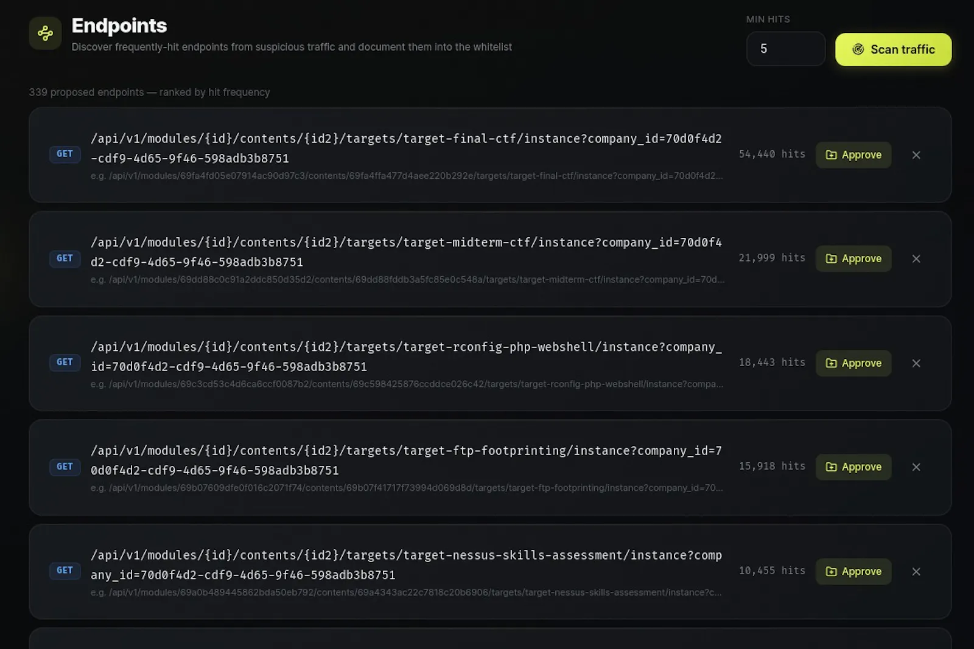Image resolution: width=974 pixels, height=649 pixels.
Task: Select the 15,918 hits count
Action: click(772, 467)
